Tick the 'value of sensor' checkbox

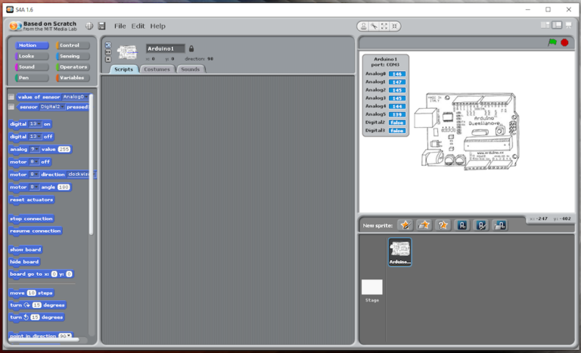11,97
